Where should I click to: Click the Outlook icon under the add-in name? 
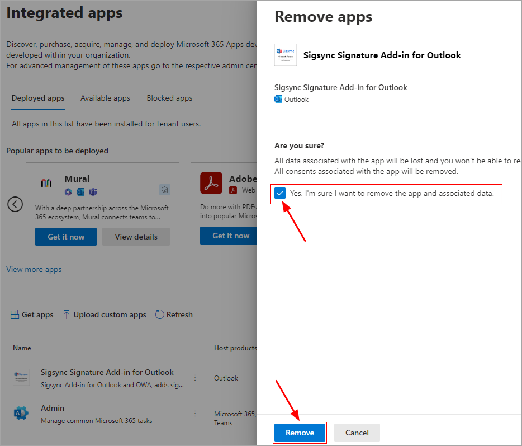pyautogui.click(x=278, y=100)
